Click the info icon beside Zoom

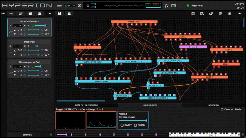point(80,6)
